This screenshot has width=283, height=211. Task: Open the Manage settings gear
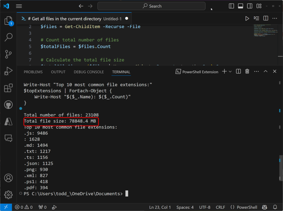[8, 195]
